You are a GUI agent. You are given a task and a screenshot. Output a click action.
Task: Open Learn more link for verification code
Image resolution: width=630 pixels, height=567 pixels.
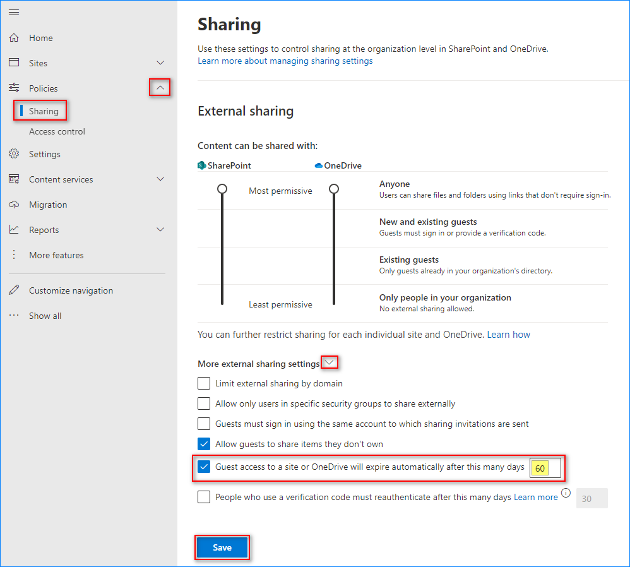536,497
